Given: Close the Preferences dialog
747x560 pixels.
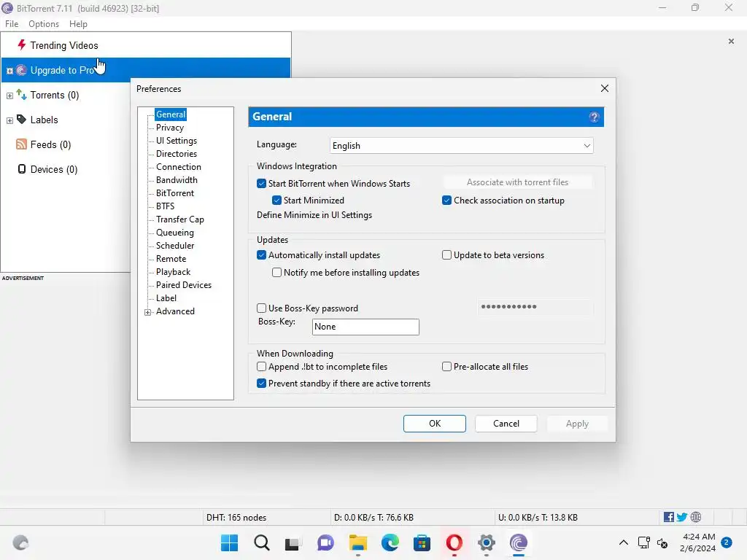Looking at the screenshot, I should tap(605, 88).
